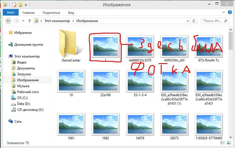Image resolution: width=235 pixels, height=148 pixels.
Task: Click window system icon in title bar
Action: tap(5, 5)
